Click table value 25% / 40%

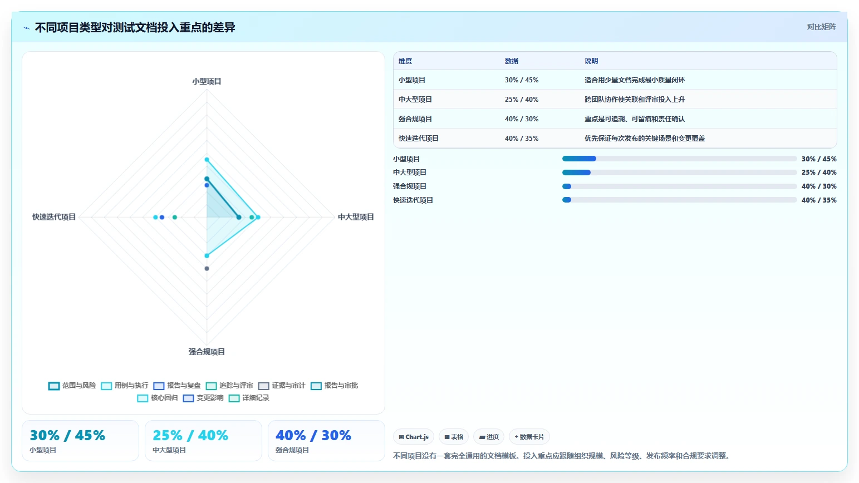(522, 100)
